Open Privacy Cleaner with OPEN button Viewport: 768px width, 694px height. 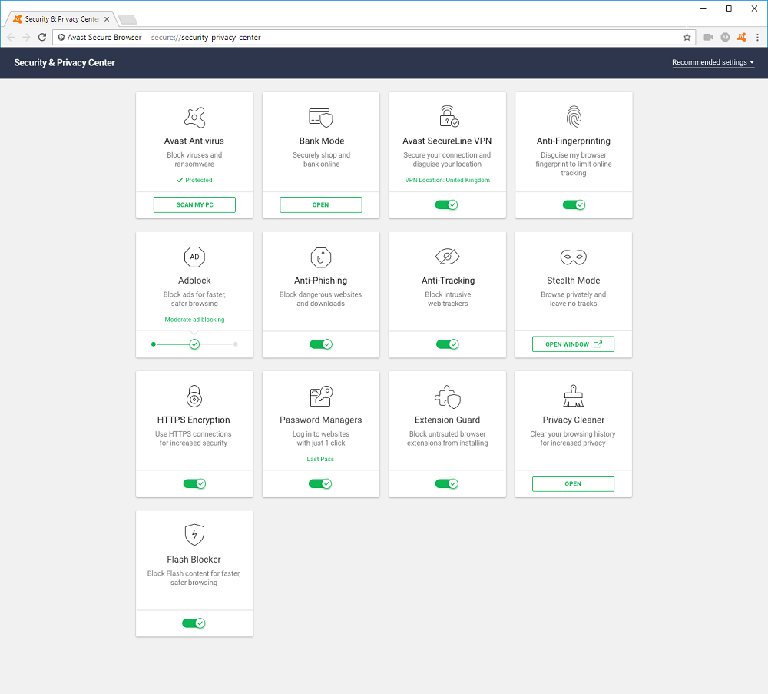[573, 483]
